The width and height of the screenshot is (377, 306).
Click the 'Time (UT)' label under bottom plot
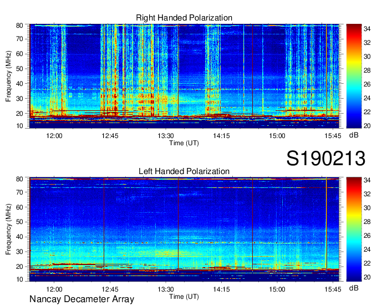[x=184, y=297]
